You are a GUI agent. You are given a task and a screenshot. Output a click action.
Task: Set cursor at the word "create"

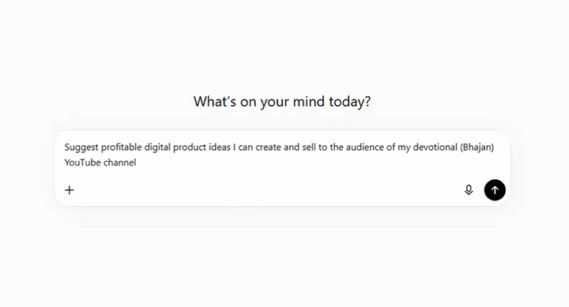pos(268,147)
